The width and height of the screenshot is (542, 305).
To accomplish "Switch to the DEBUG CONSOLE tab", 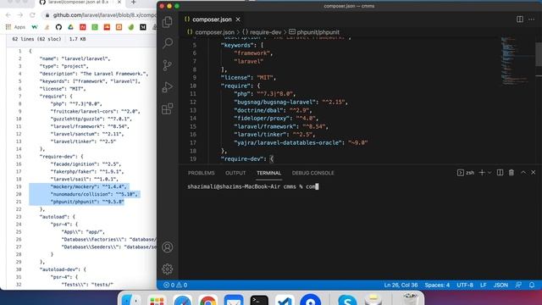I will 312,173.
